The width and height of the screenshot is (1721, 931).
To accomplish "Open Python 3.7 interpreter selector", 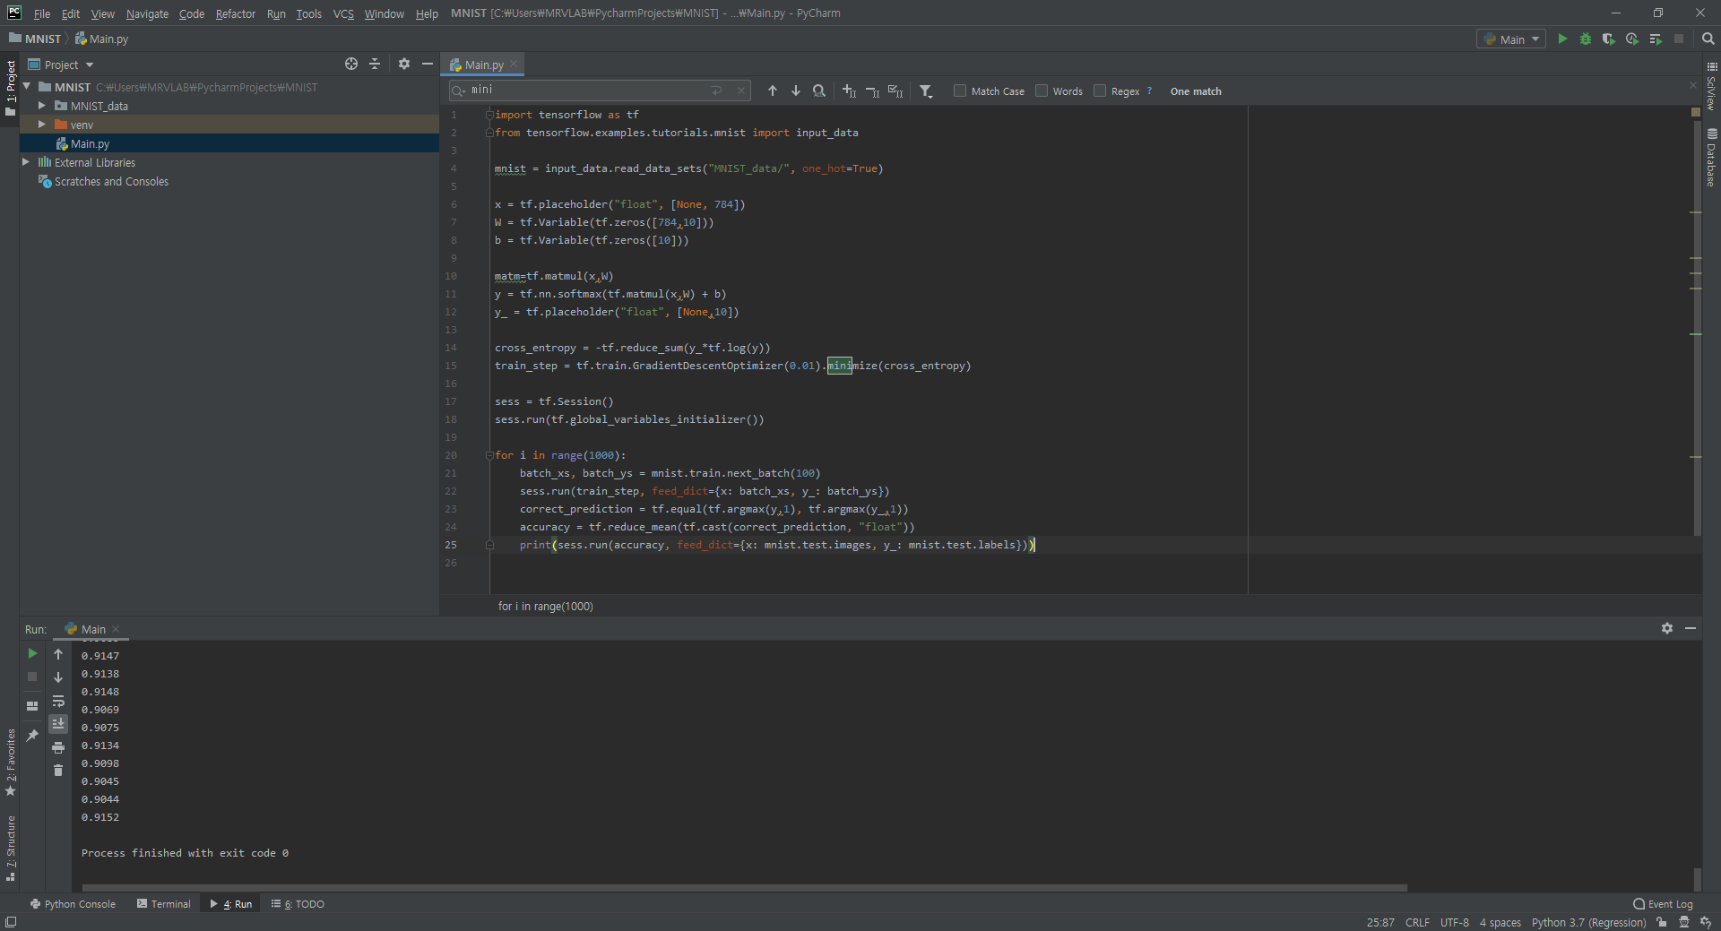I will (x=1588, y=922).
